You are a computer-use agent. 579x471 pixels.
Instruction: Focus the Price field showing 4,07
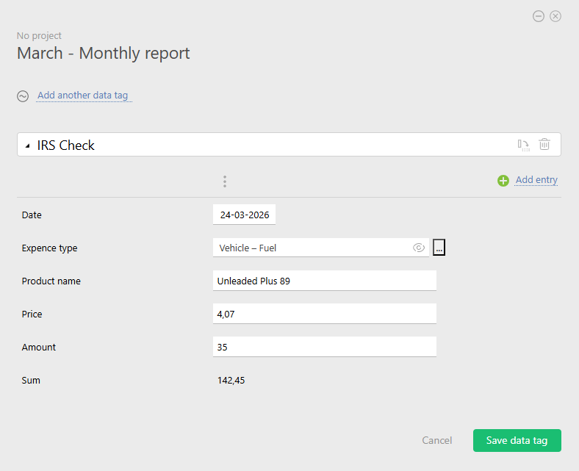[324, 314]
